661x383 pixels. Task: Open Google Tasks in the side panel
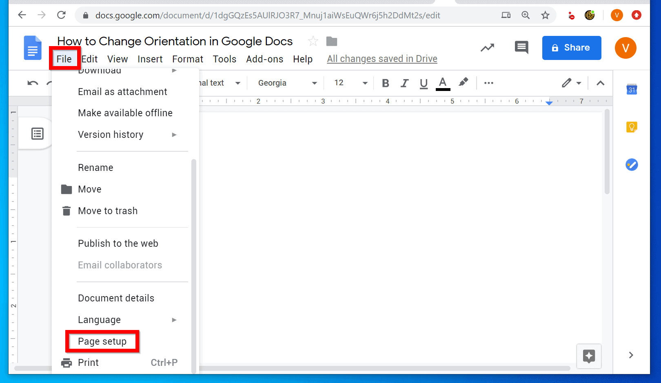[x=631, y=165]
